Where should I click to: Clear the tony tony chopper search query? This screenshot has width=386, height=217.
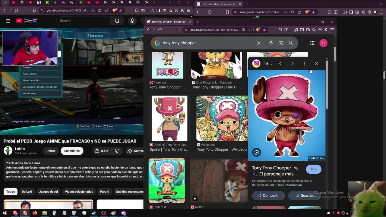(x=259, y=43)
